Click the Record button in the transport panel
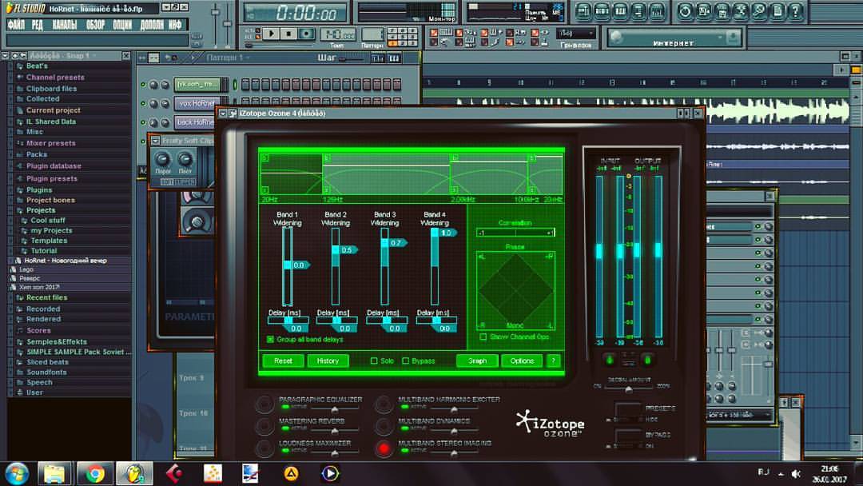The height and width of the screenshot is (486, 863). point(307,34)
